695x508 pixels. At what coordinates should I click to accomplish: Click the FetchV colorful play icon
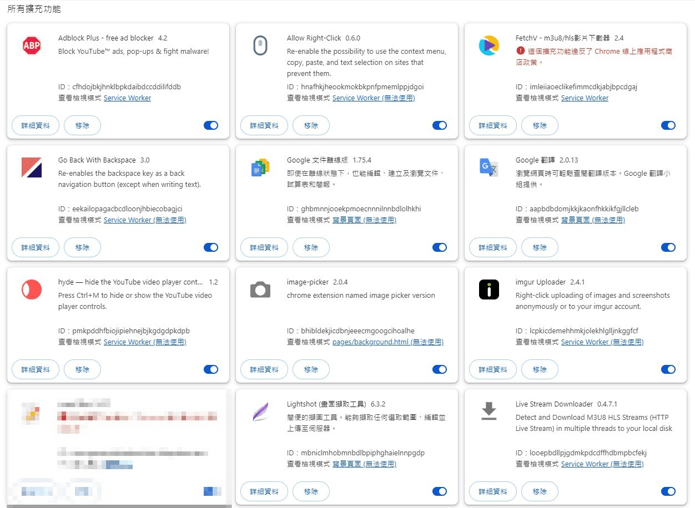click(x=488, y=45)
